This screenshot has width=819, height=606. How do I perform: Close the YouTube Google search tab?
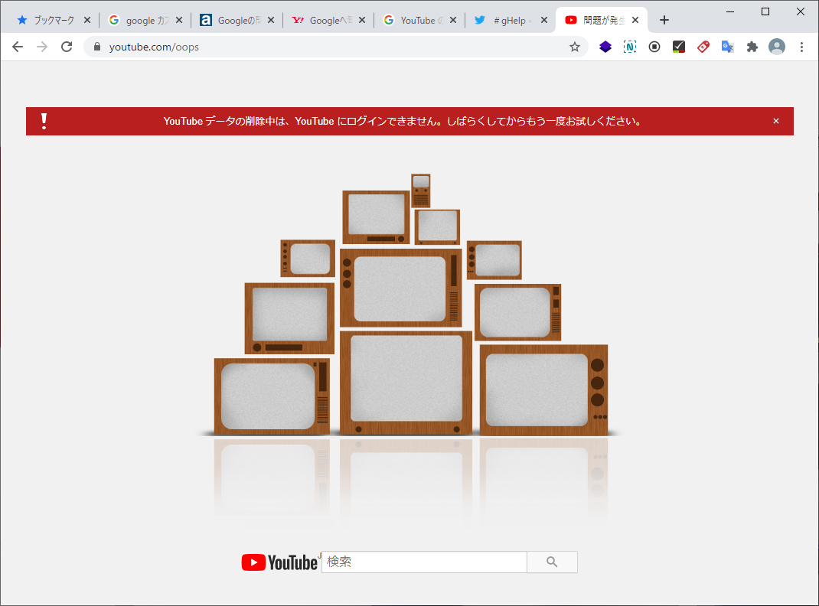click(453, 21)
